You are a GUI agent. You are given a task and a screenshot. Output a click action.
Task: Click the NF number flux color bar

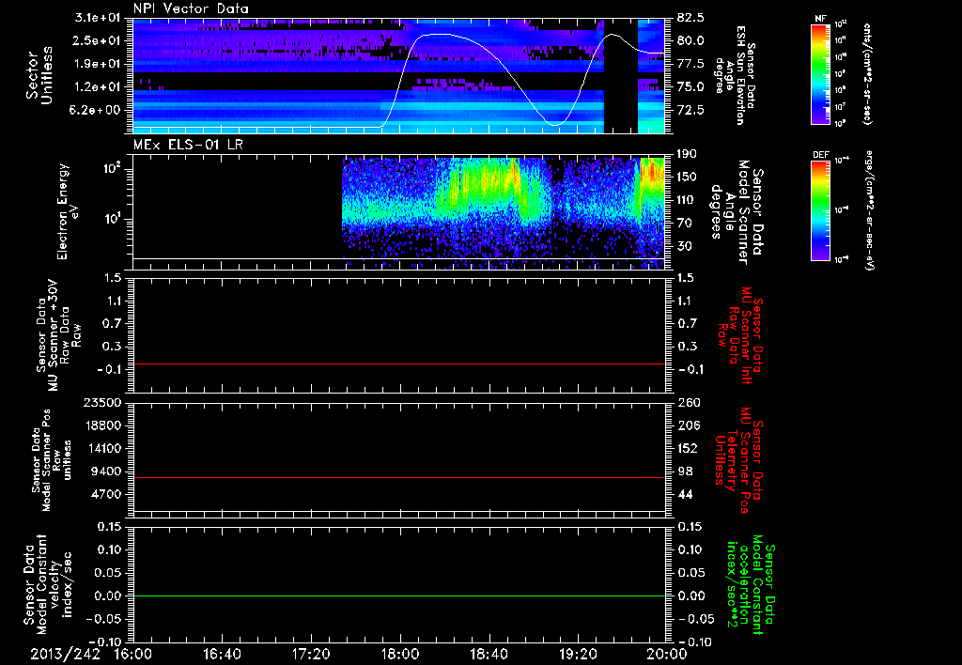[x=820, y=73]
